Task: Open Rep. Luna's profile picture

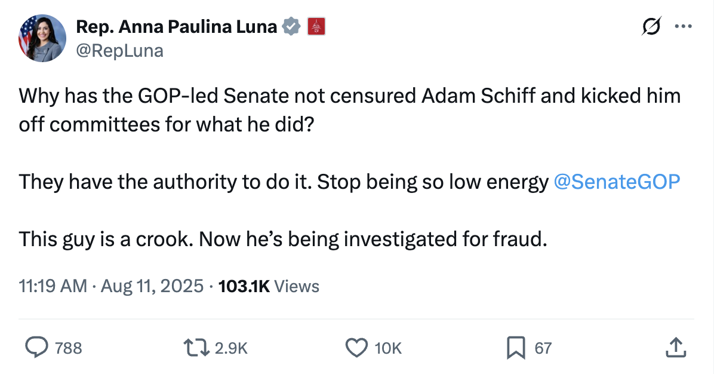Action: click(x=42, y=38)
